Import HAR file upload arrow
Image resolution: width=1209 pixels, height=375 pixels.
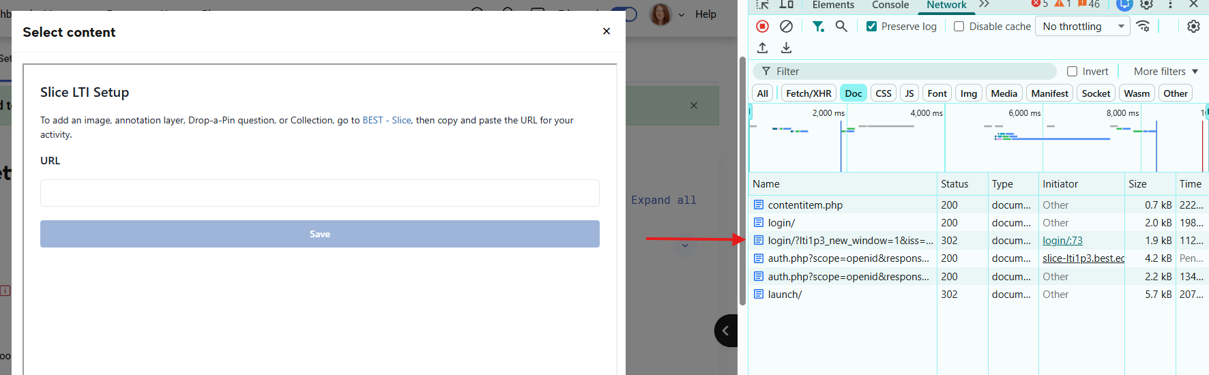coord(762,48)
